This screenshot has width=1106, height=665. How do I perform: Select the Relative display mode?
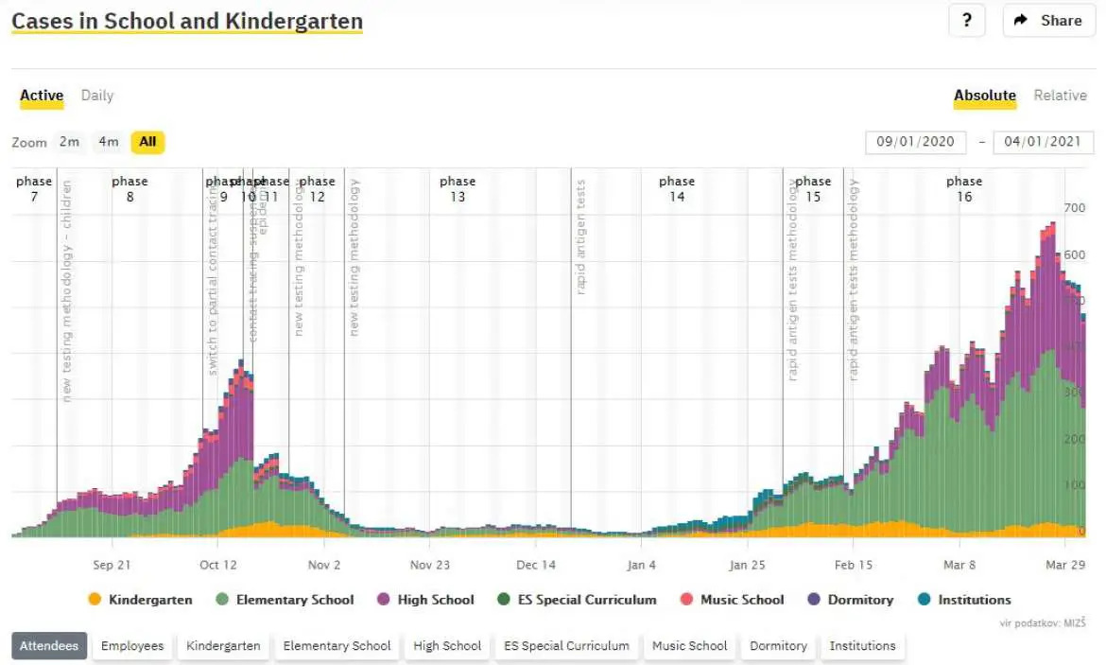click(x=1060, y=96)
